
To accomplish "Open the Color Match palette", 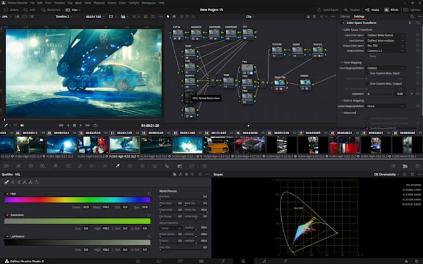I will tap(18, 166).
